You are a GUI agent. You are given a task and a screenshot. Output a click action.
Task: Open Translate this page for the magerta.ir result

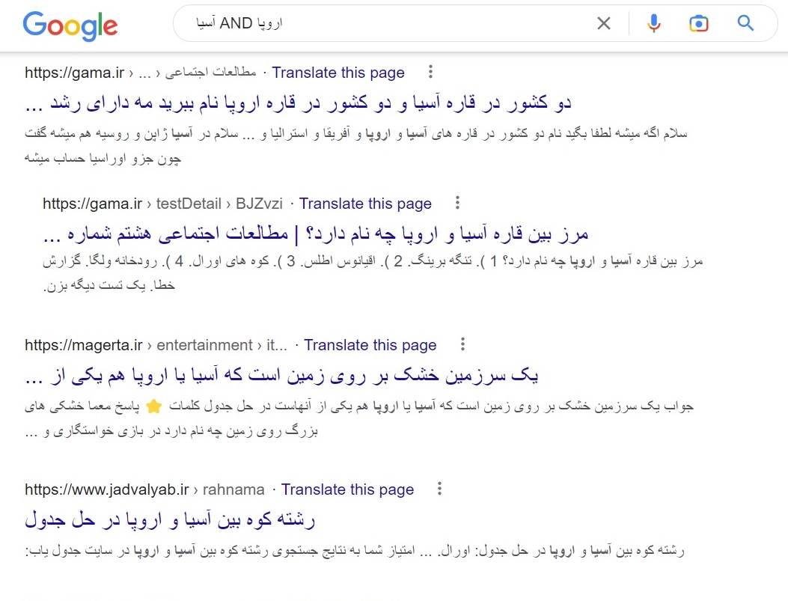[x=370, y=345]
